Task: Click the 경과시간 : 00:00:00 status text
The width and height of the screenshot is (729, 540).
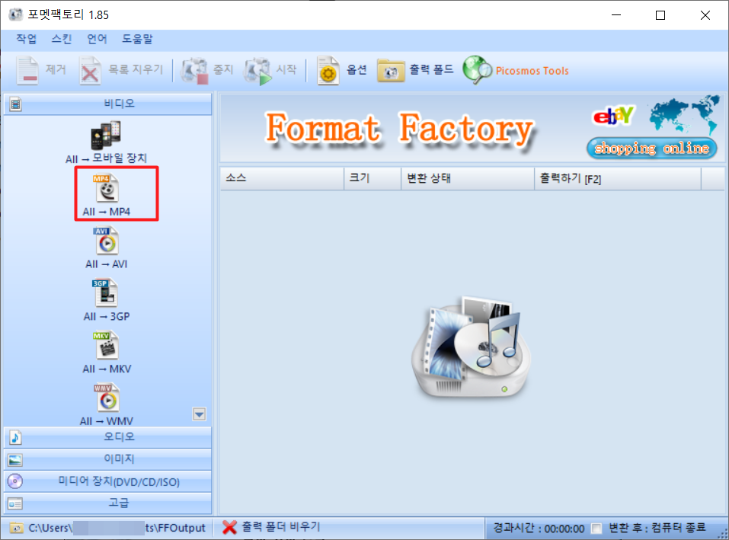Action: (539, 529)
